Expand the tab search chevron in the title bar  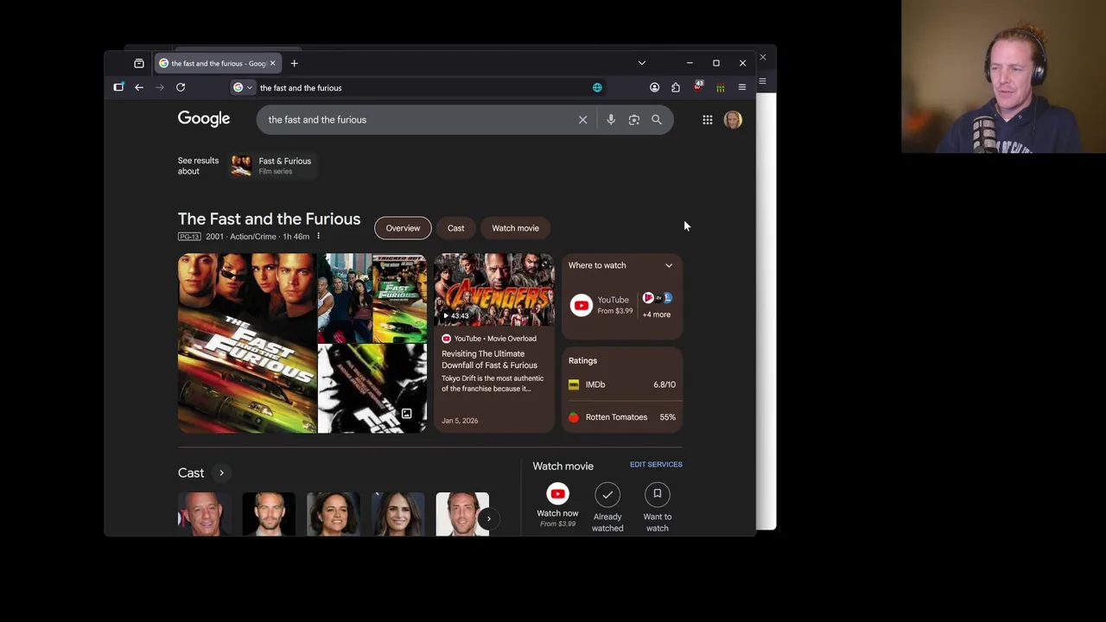click(641, 63)
